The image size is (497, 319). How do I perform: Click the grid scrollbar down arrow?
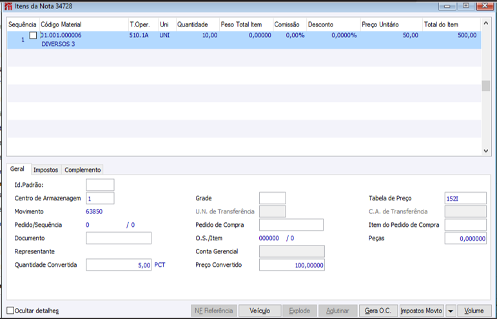point(485,151)
